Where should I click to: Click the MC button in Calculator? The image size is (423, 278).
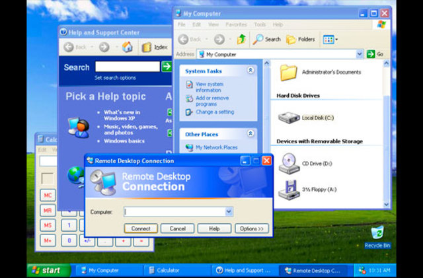pos(48,195)
